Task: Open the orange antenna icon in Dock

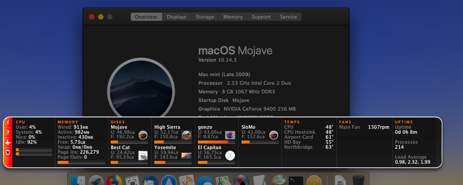Action: click(314, 181)
